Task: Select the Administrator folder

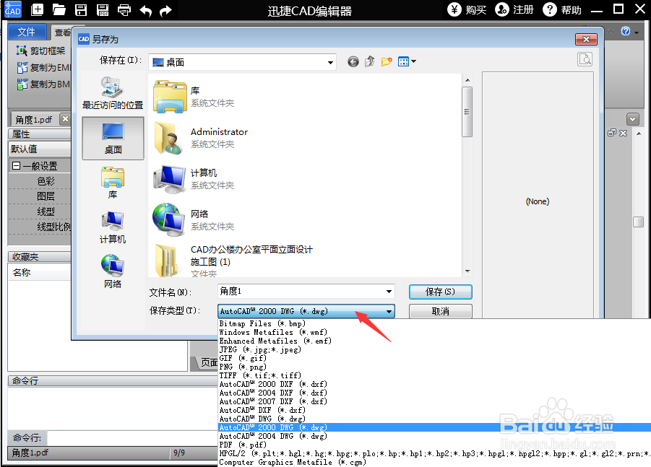Action: tap(201, 138)
